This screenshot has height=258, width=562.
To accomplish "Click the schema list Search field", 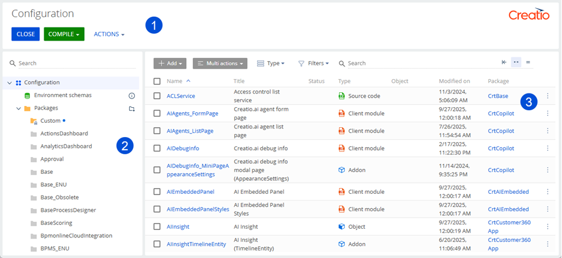I will coord(387,64).
